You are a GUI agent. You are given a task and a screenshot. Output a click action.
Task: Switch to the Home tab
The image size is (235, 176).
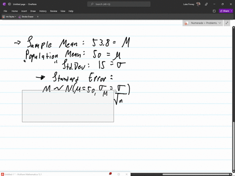coord(15,11)
